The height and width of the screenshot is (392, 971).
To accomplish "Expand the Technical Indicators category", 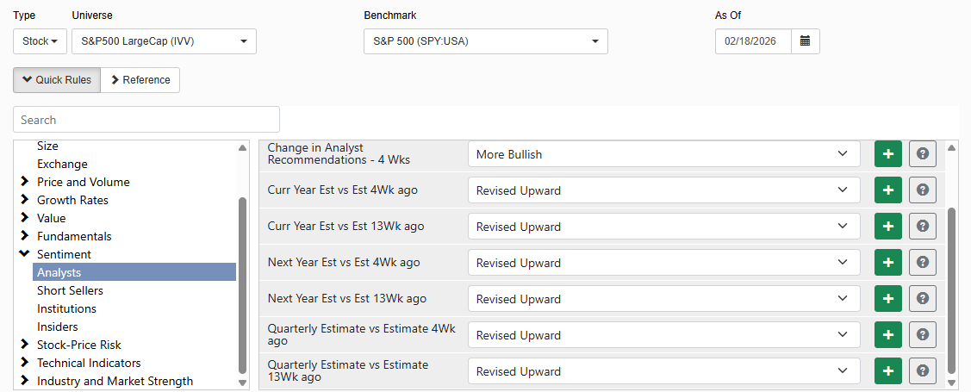I will click(25, 363).
